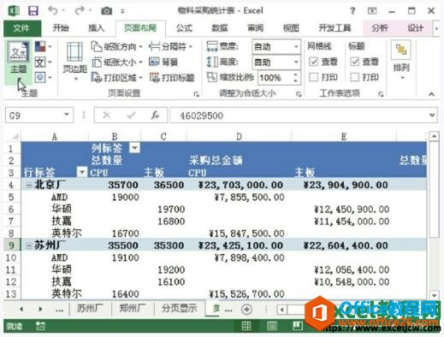
Task: Open 工作表选项 dialog launcher
Action: point(381,94)
